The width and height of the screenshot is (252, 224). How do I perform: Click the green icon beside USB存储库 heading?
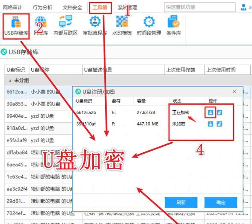[x=4, y=52]
